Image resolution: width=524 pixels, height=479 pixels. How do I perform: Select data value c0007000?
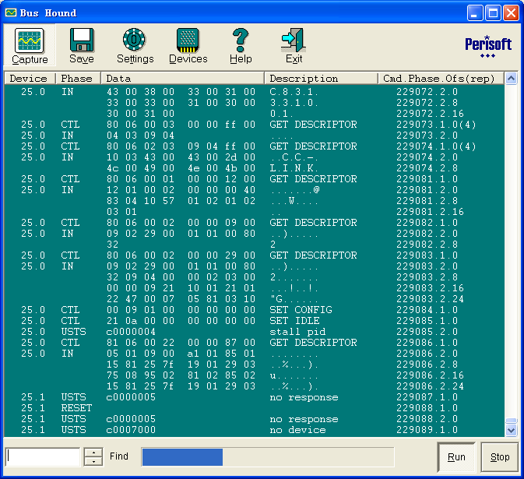[131, 430]
